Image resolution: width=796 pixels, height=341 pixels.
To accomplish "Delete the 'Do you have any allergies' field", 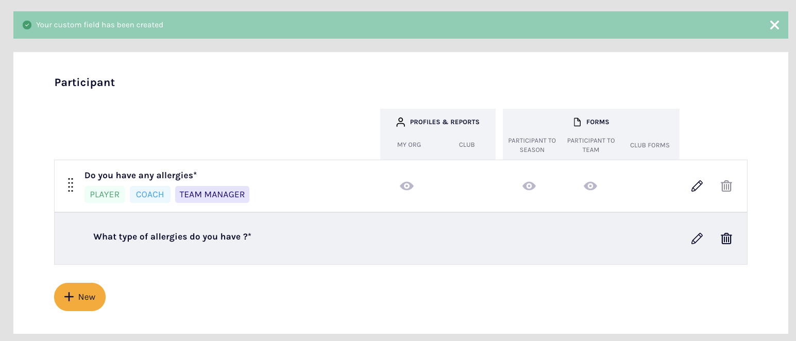I will 726,186.
